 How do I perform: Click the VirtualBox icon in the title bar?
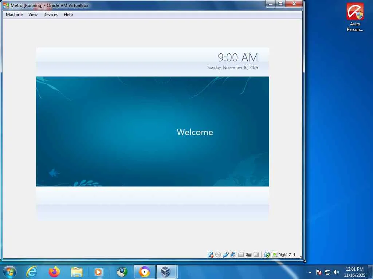tap(6, 5)
